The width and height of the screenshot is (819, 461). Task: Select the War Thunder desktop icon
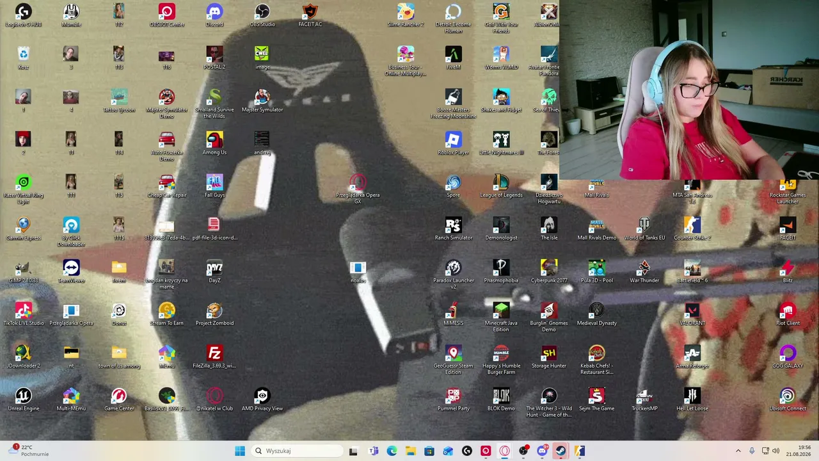click(x=644, y=271)
